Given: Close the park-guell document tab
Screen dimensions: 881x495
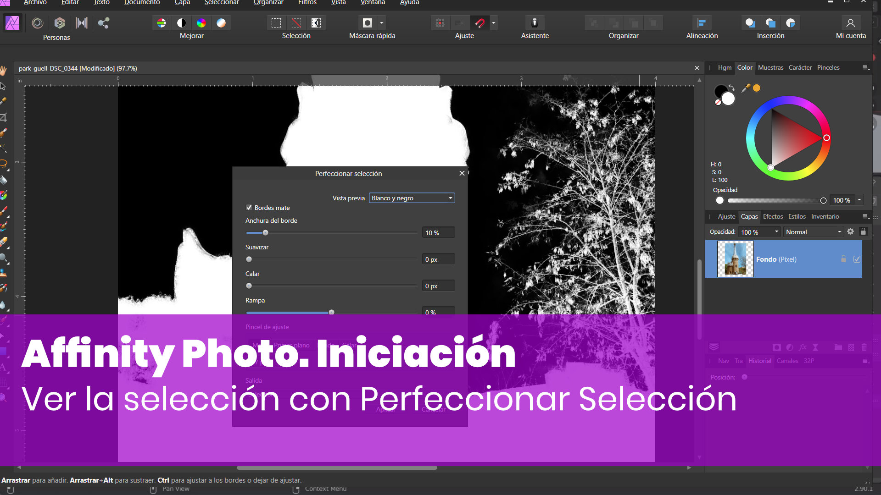Looking at the screenshot, I should point(697,68).
